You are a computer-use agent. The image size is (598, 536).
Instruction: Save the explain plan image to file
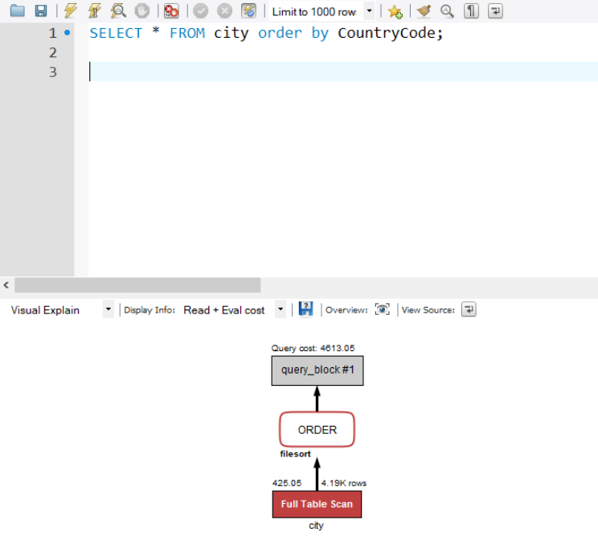click(x=305, y=309)
